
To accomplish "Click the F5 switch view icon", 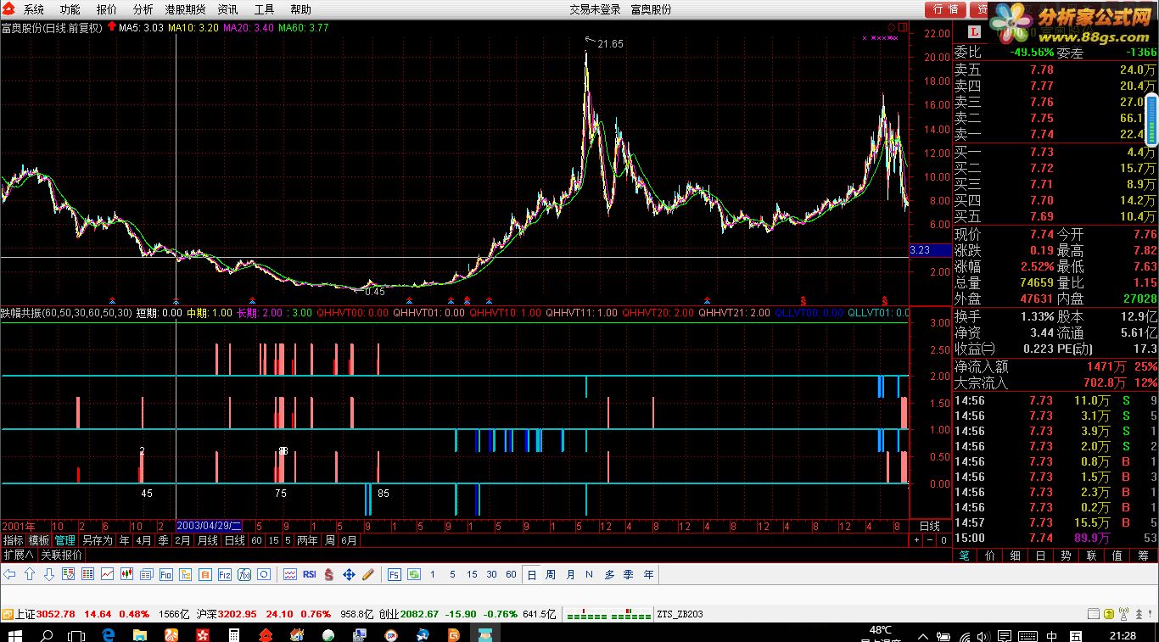I will [395, 574].
